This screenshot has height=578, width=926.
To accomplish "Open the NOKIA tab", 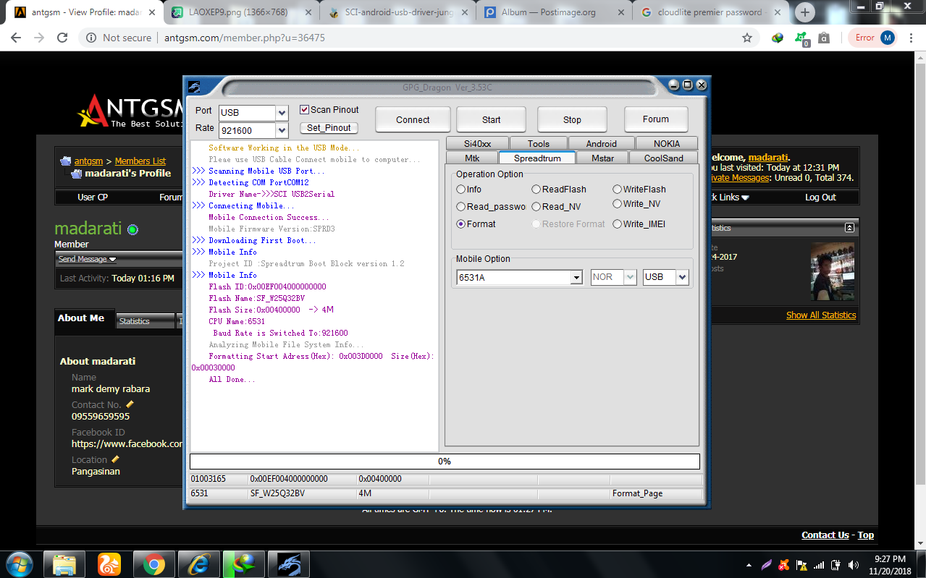I will coord(667,143).
